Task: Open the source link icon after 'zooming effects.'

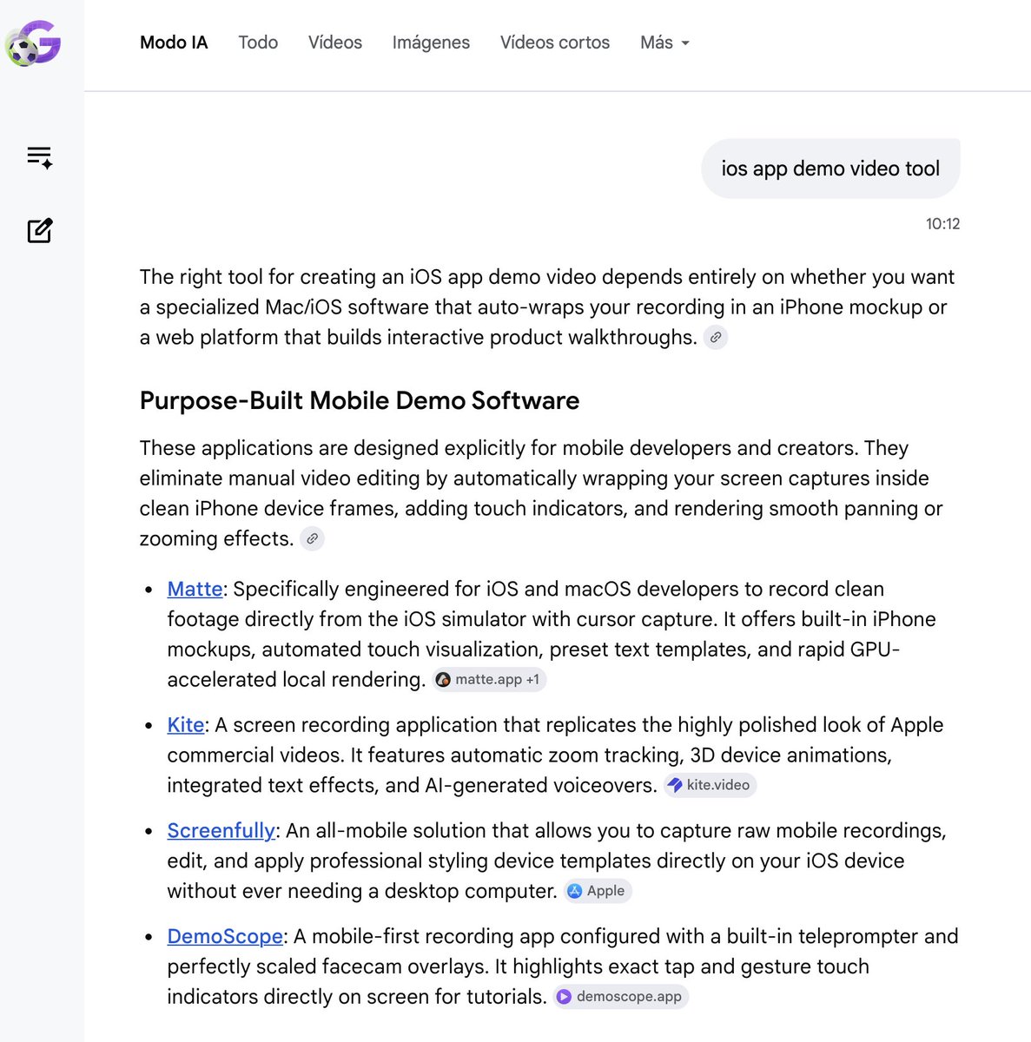Action: click(x=312, y=538)
